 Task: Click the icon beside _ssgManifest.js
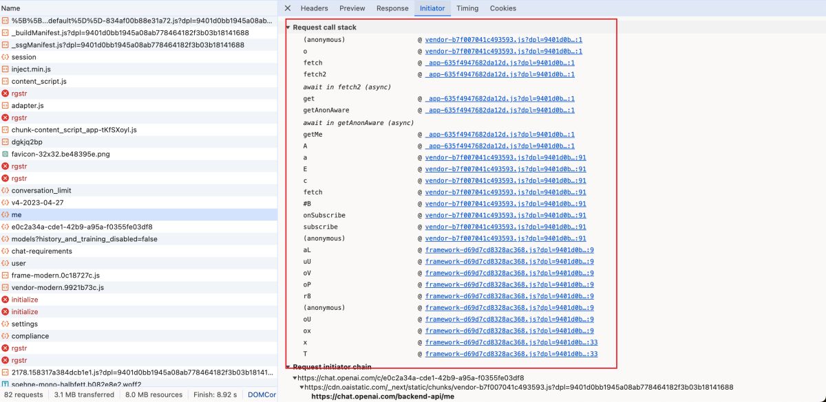click(x=5, y=45)
